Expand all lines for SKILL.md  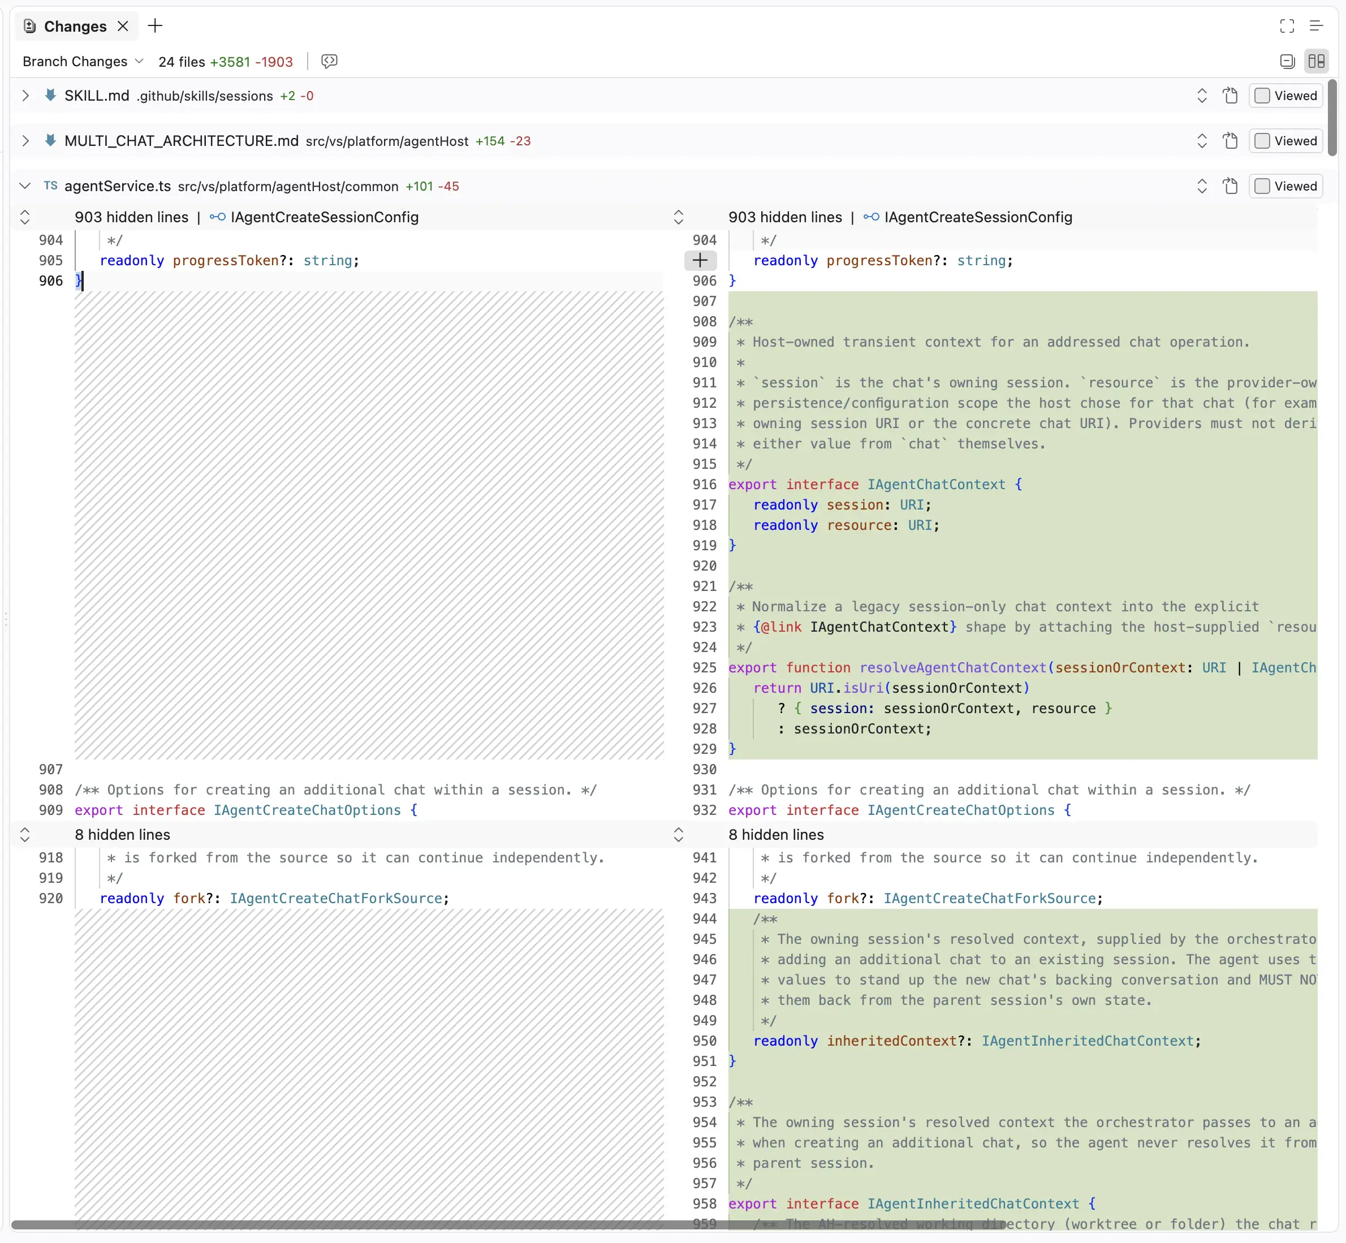pos(1202,96)
